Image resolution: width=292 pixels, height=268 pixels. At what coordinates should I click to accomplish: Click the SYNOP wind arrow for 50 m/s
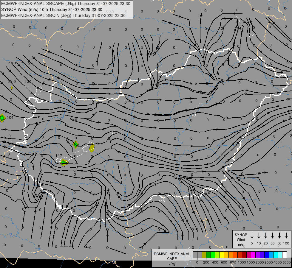(x=279, y=235)
